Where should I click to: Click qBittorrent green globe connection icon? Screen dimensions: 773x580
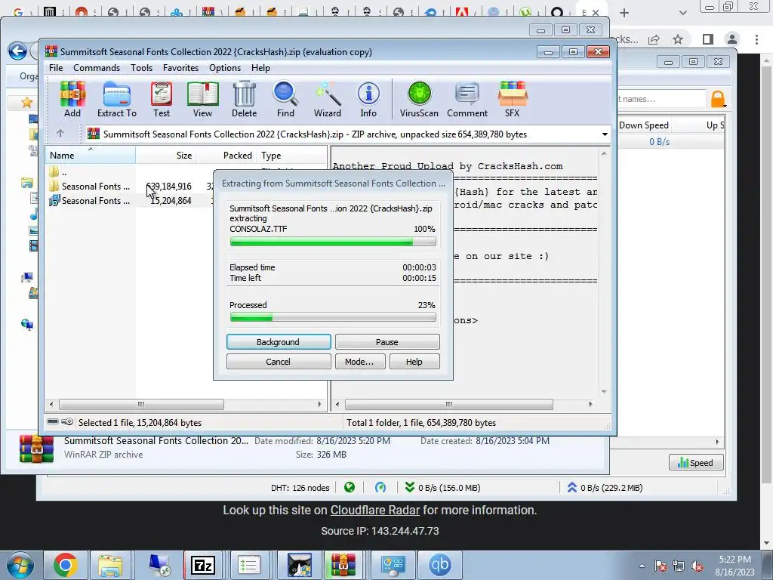(350, 487)
